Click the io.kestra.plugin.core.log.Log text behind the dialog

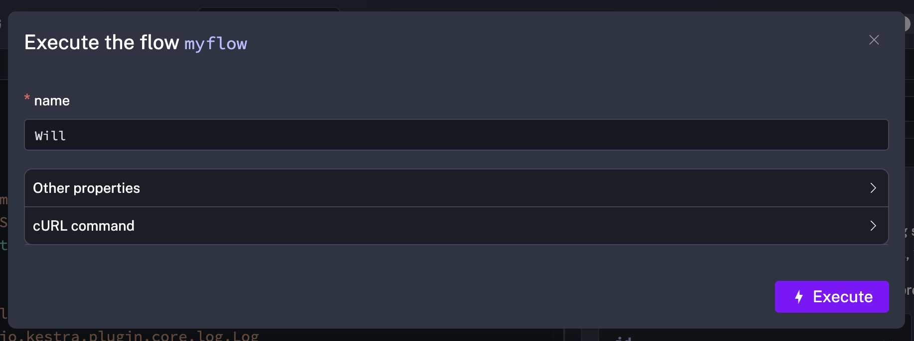[130, 336]
